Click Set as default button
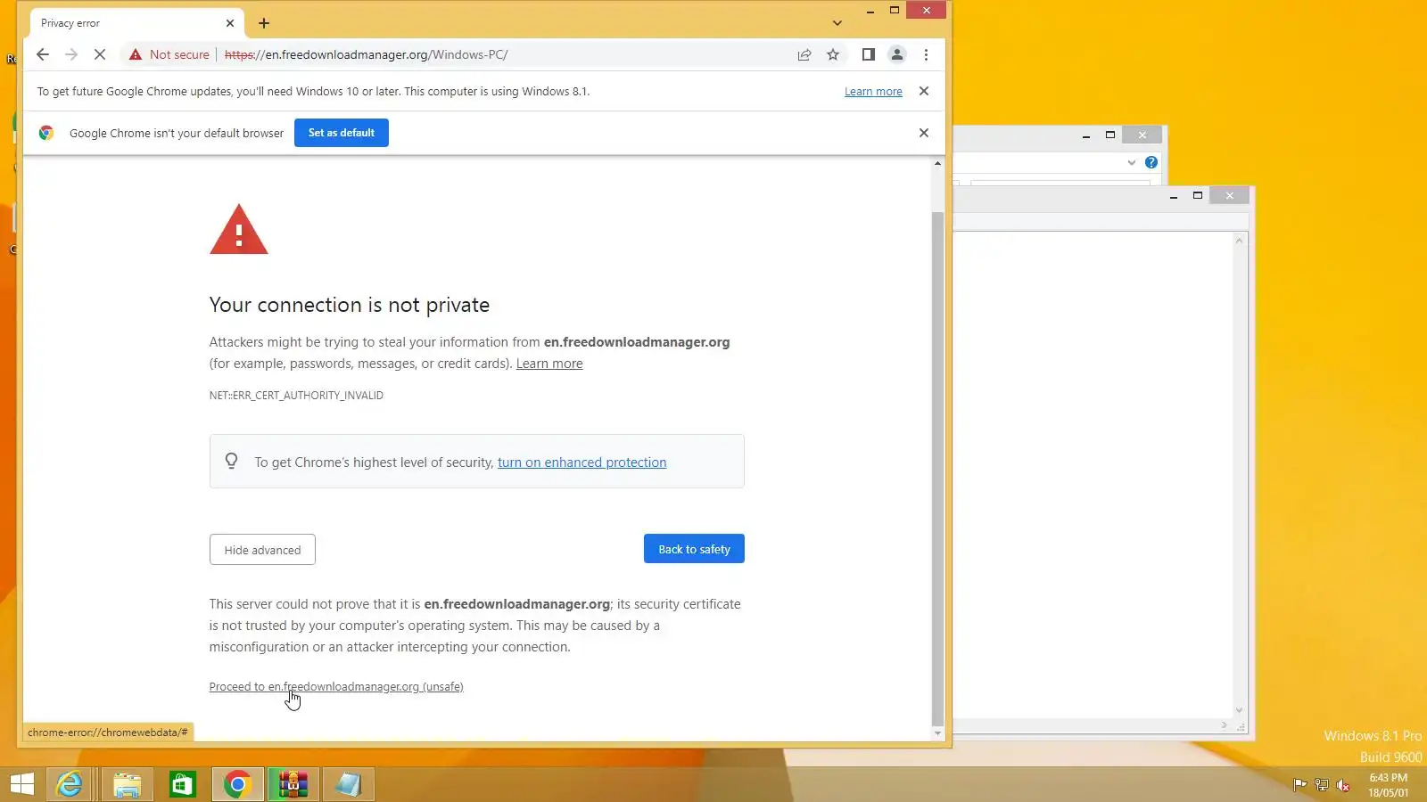 (x=342, y=133)
